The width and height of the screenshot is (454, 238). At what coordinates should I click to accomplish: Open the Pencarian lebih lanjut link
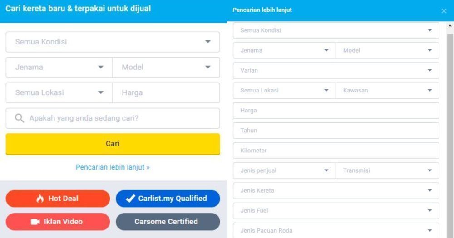coord(113,167)
